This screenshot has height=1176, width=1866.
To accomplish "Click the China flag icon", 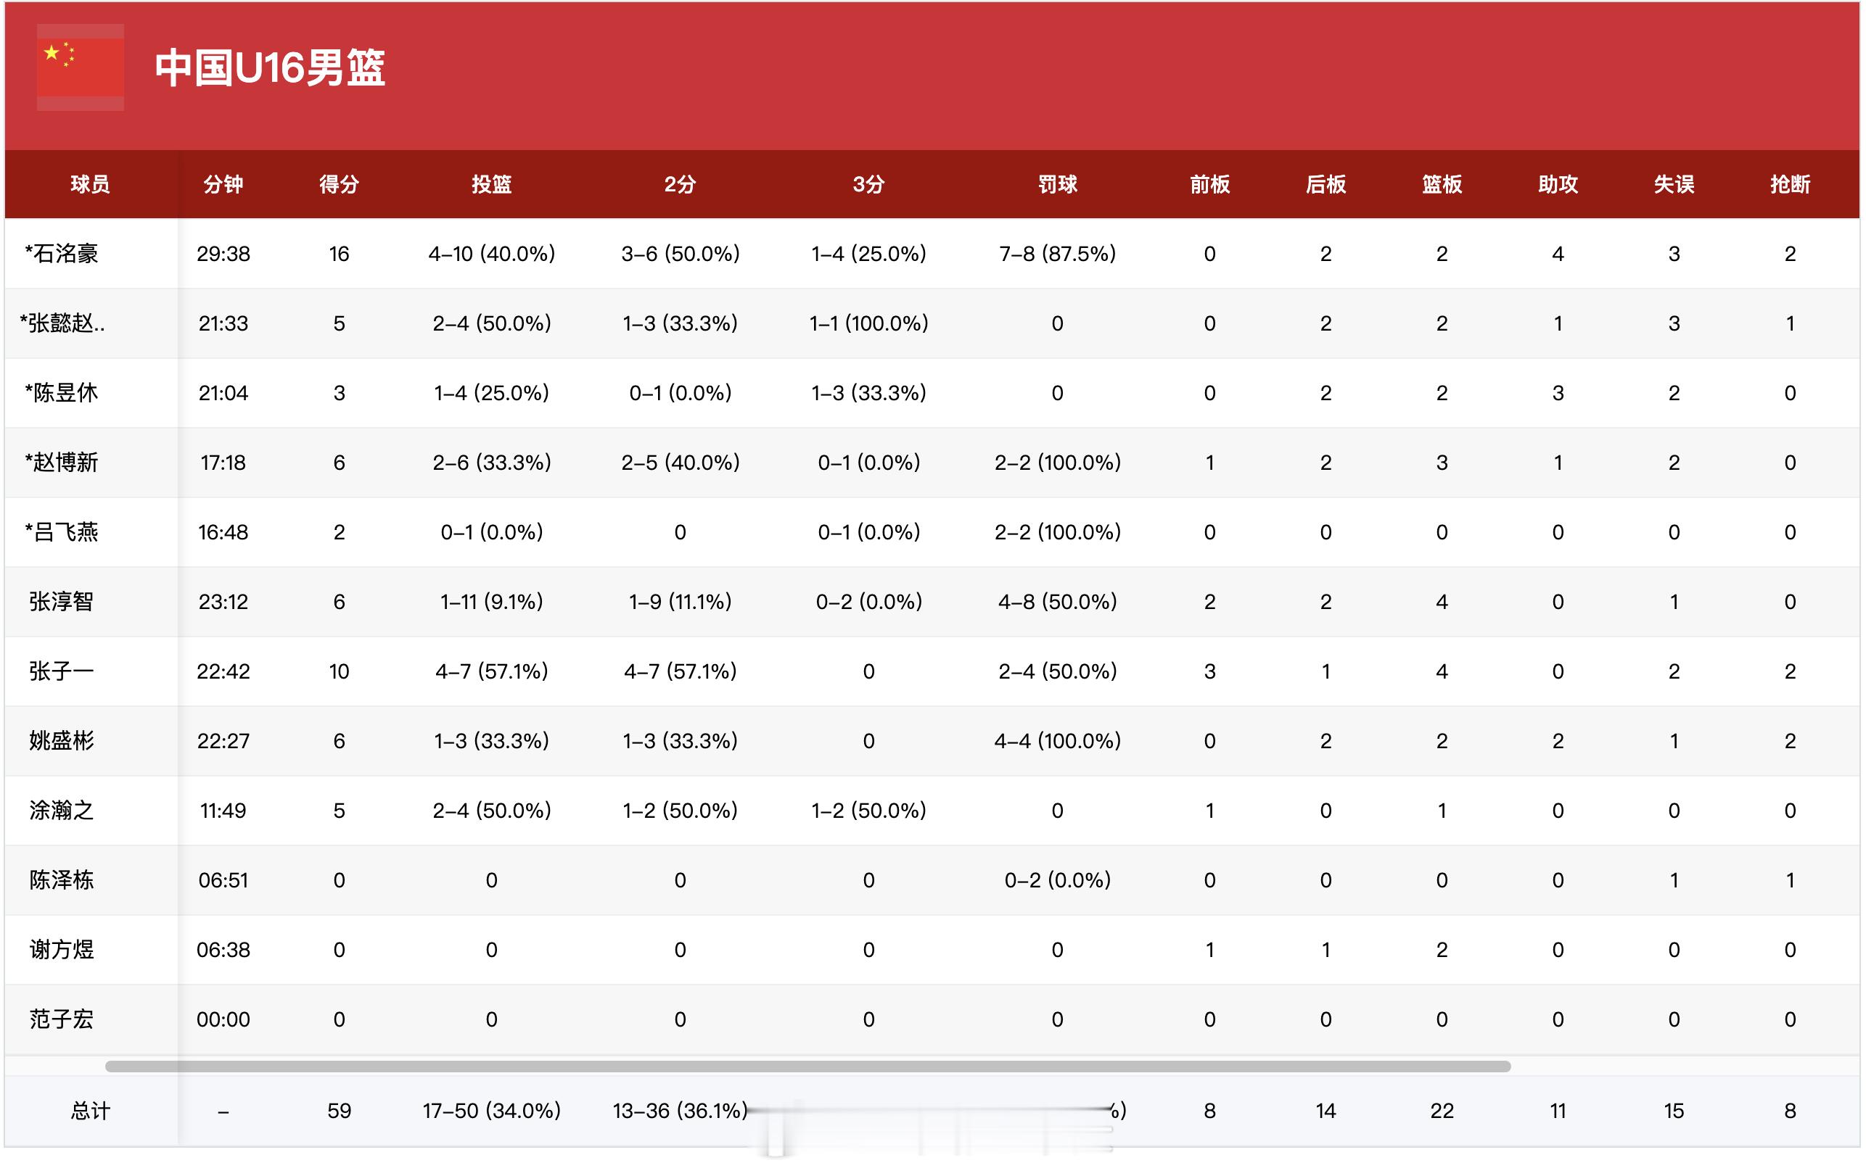I will click(x=81, y=67).
